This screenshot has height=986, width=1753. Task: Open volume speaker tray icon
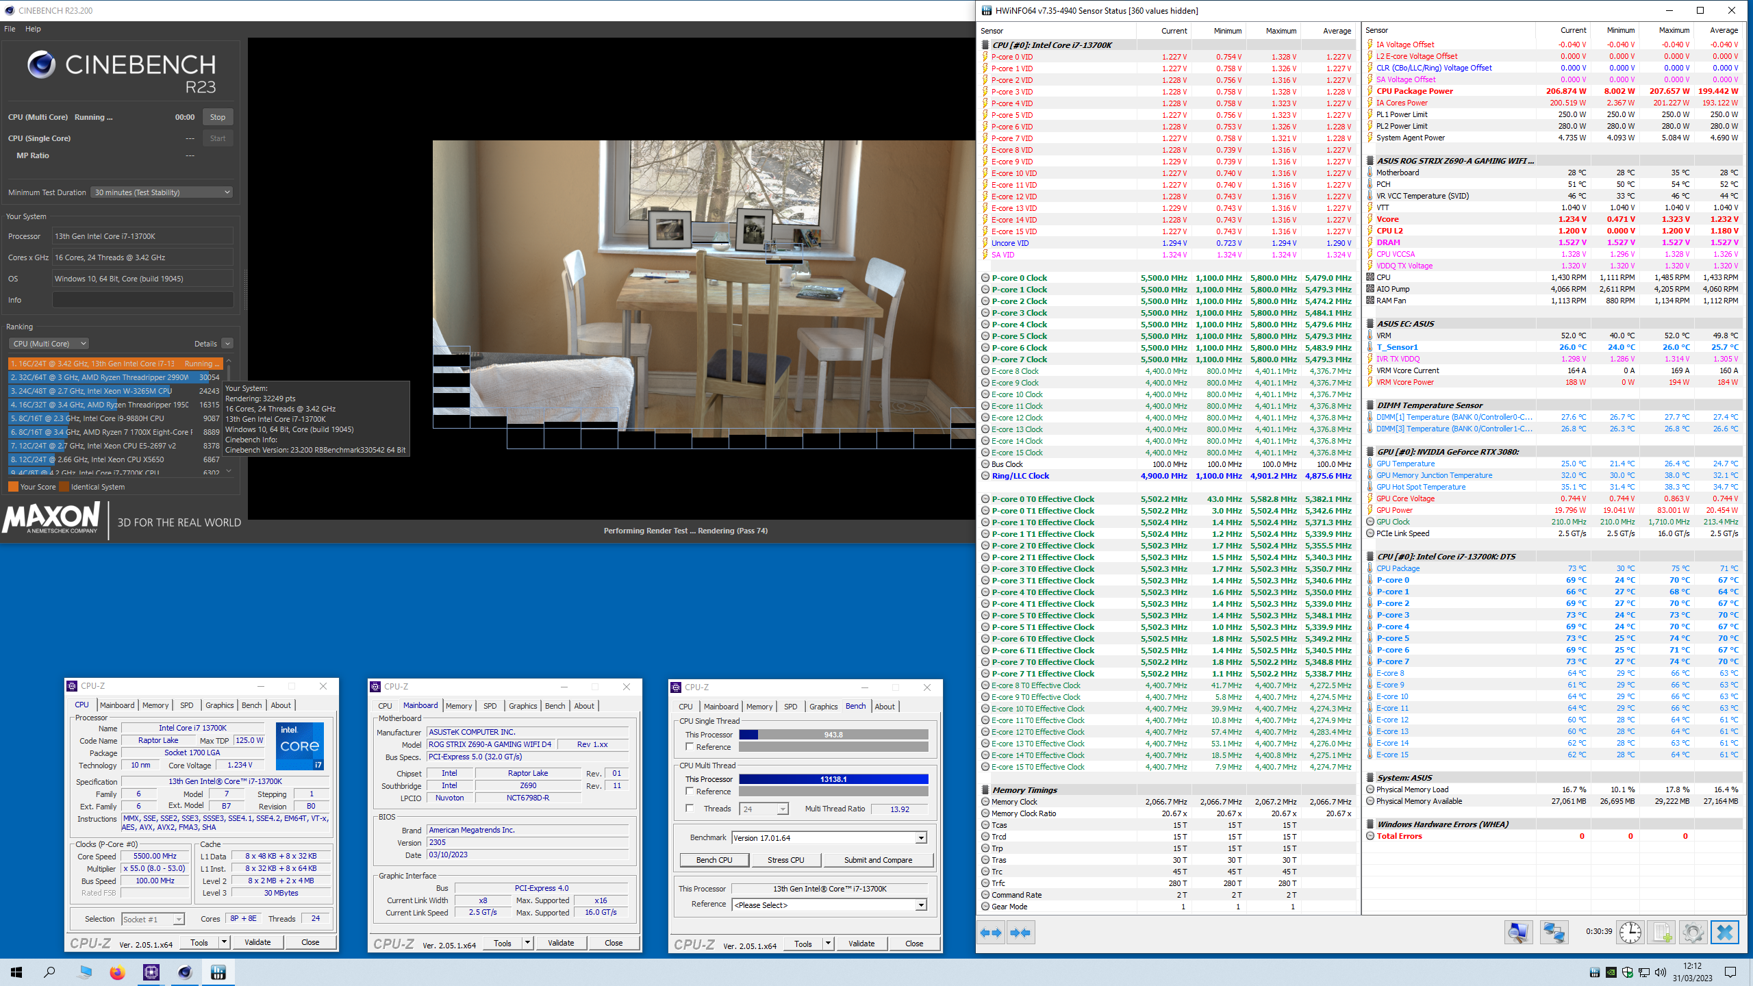(x=1661, y=972)
